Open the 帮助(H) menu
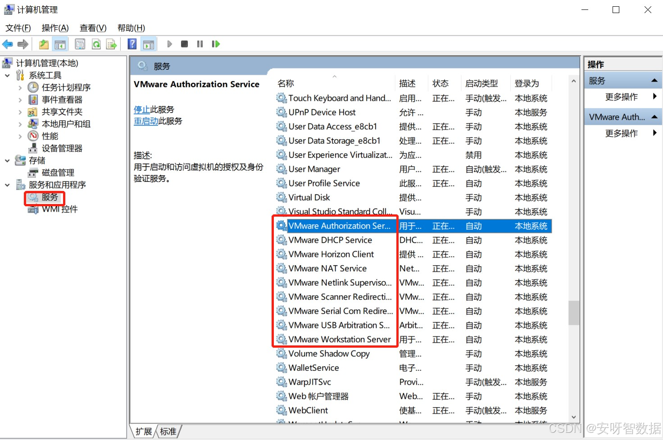The height and width of the screenshot is (440, 663). 131,28
